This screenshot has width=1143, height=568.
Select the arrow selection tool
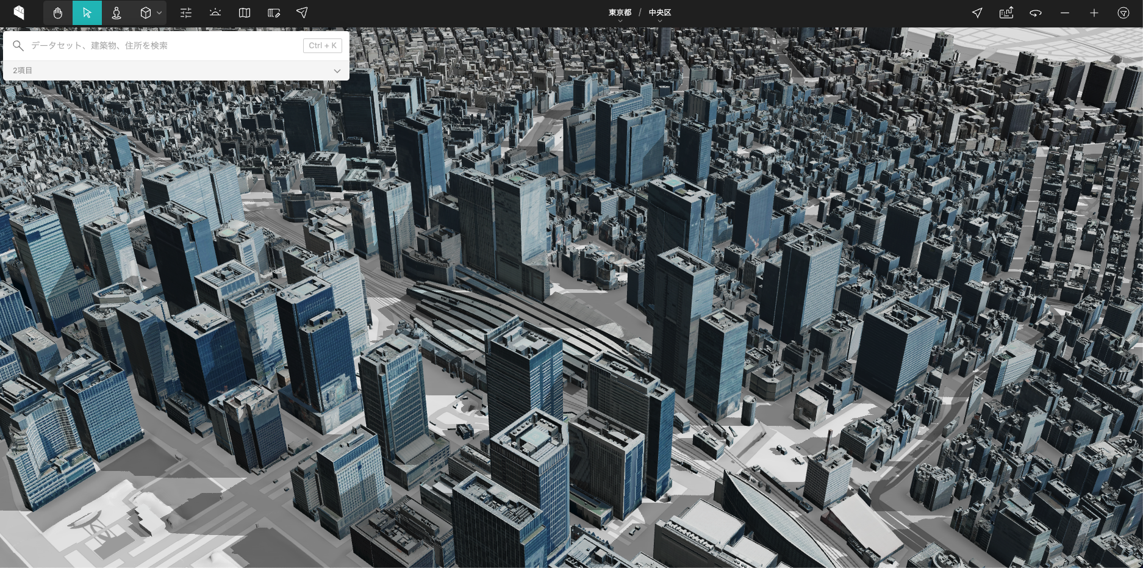pos(87,13)
